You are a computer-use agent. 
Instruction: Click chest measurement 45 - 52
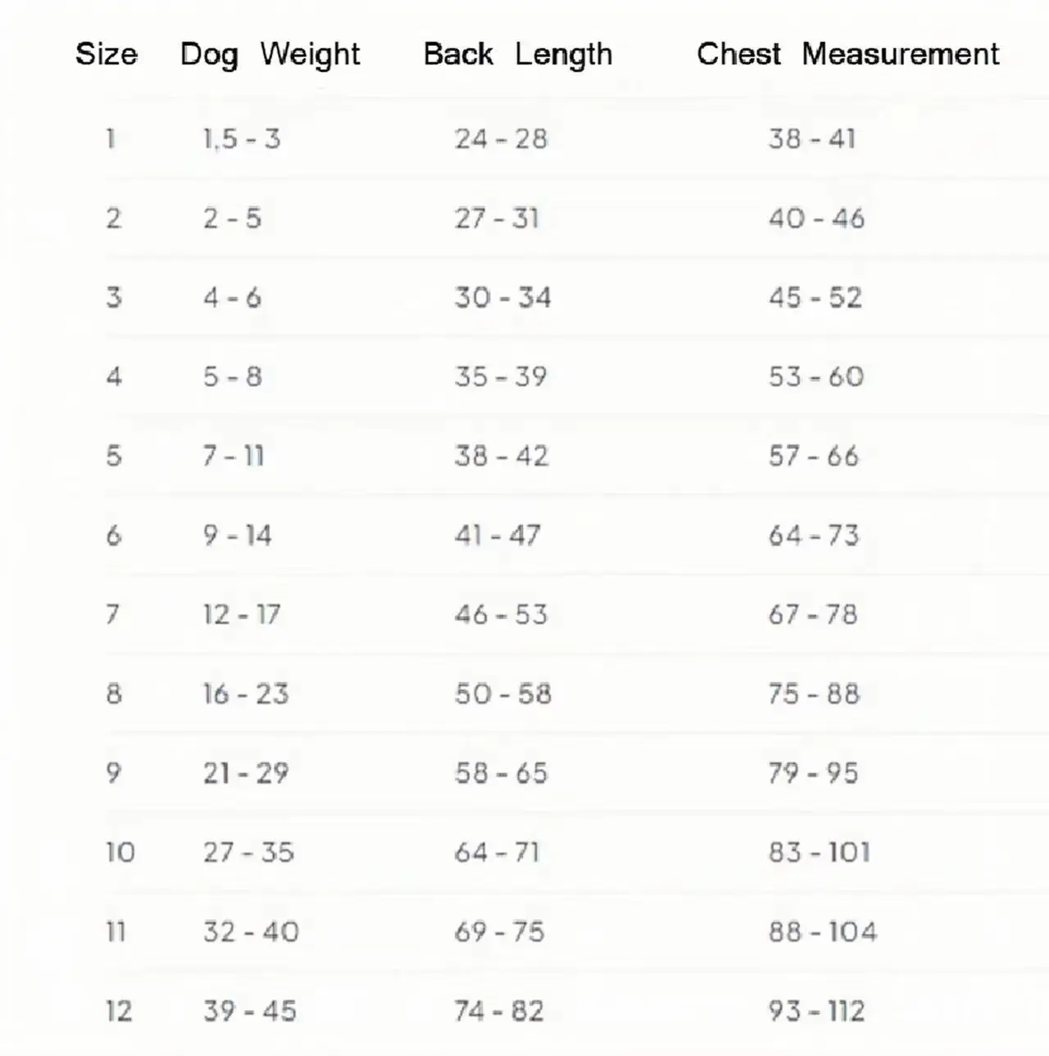pyautogui.click(x=815, y=297)
